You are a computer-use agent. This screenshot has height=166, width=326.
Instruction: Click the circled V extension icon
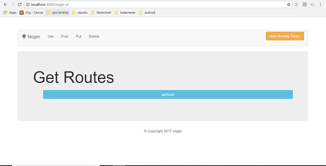coord(296,4)
